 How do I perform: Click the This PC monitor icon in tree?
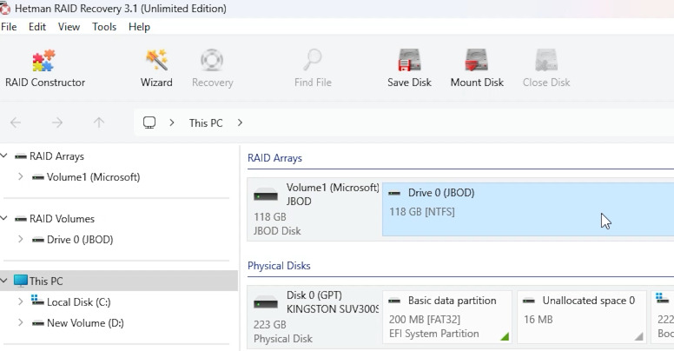[20, 281]
